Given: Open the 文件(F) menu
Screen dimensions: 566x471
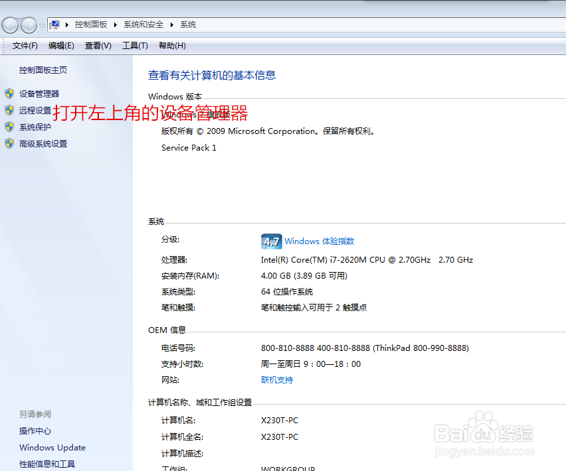Looking at the screenshot, I should pos(25,46).
